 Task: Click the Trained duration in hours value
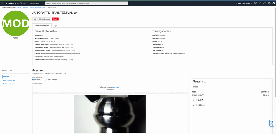point(178,53)
